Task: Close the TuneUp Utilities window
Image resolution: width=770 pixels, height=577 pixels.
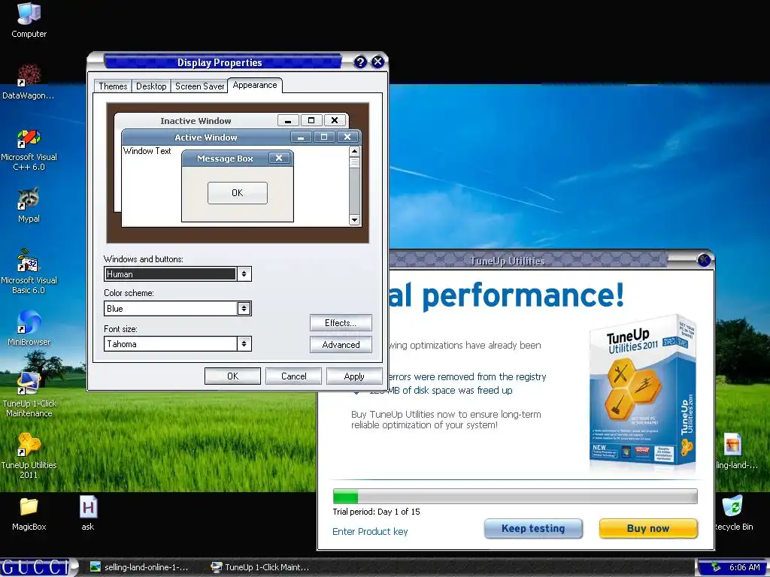Action: [704, 260]
